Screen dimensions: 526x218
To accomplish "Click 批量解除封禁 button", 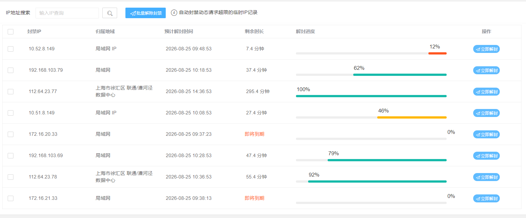I will (146, 13).
